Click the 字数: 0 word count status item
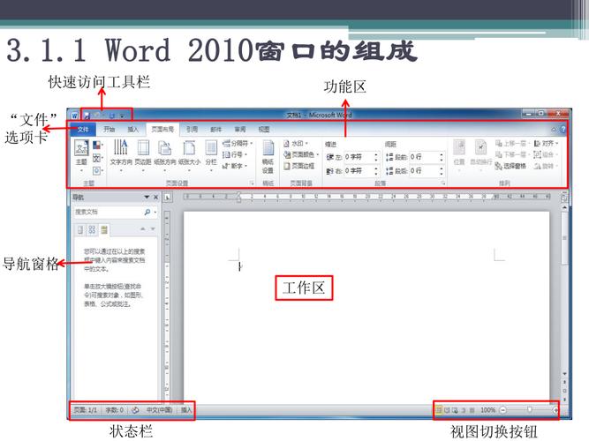The height and width of the screenshot is (441, 589). 115,410
